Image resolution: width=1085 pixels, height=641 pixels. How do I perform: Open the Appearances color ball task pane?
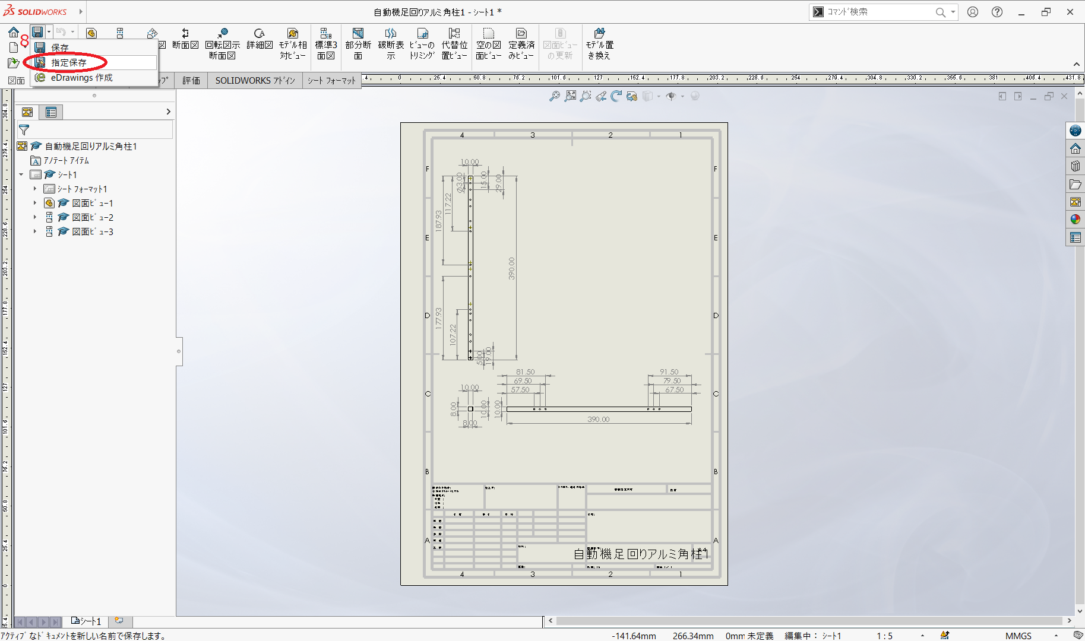point(1075,220)
